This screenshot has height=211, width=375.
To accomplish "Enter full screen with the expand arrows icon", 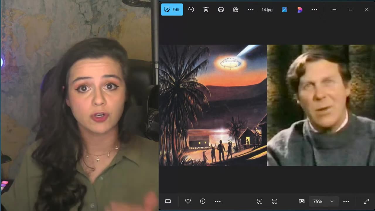I will [366, 201].
